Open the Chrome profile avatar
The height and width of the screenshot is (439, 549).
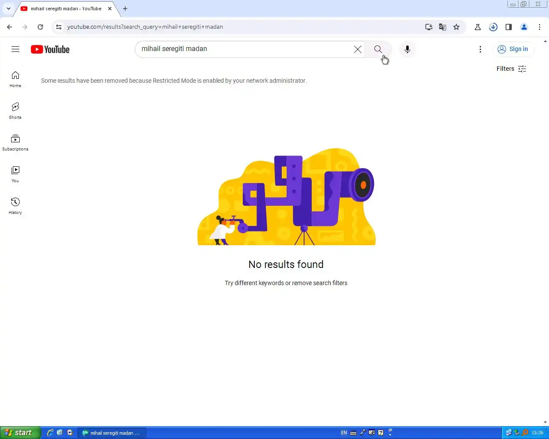coord(524,27)
